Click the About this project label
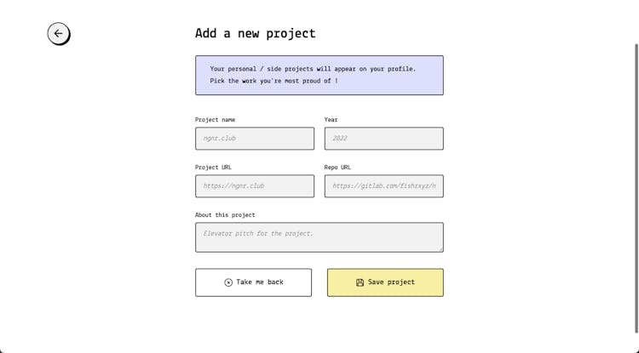This screenshot has width=639, height=353. [225, 215]
